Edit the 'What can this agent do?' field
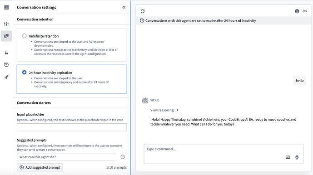The image size is (313, 175). [x=66, y=157]
